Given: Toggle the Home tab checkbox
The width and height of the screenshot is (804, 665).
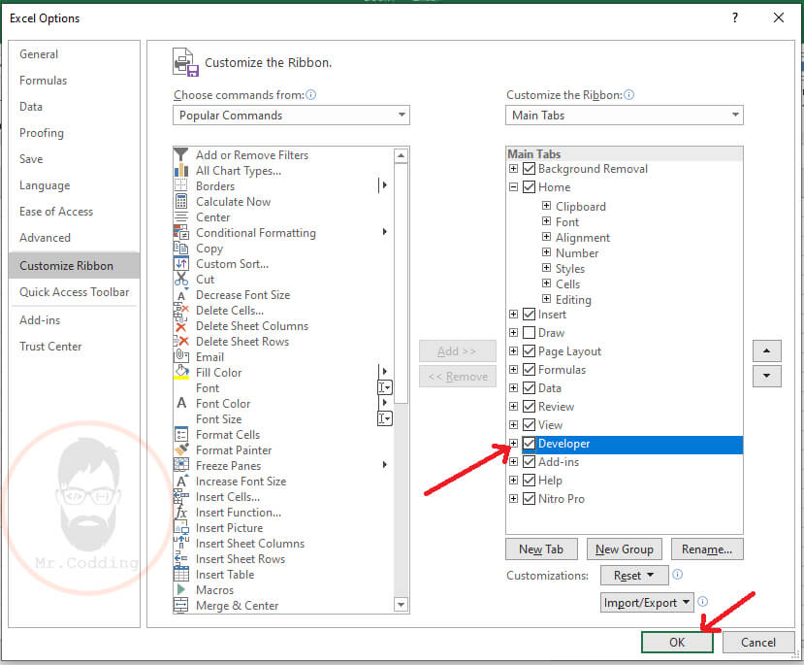Looking at the screenshot, I should (x=530, y=186).
